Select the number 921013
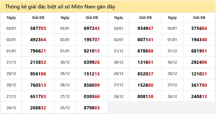The height and width of the screenshot is (114, 216). point(92,51)
